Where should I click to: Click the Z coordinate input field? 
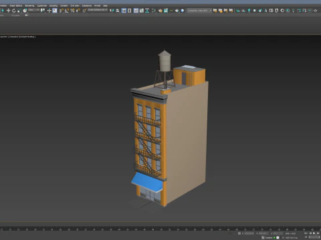tap(278, 233)
